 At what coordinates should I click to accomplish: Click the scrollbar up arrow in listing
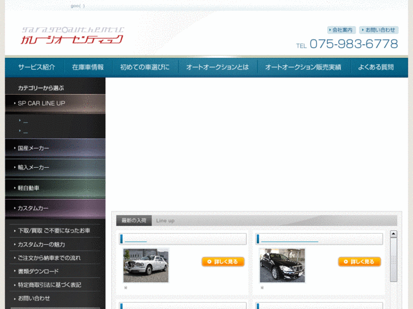tap(394, 234)
